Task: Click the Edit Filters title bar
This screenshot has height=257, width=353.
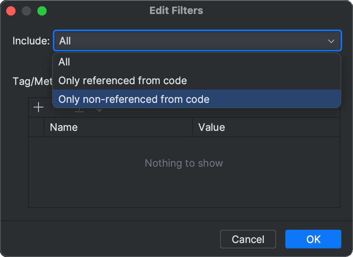Action: (176, 11)
